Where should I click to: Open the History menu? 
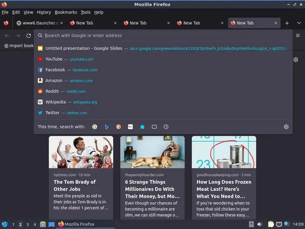point(44,12)
